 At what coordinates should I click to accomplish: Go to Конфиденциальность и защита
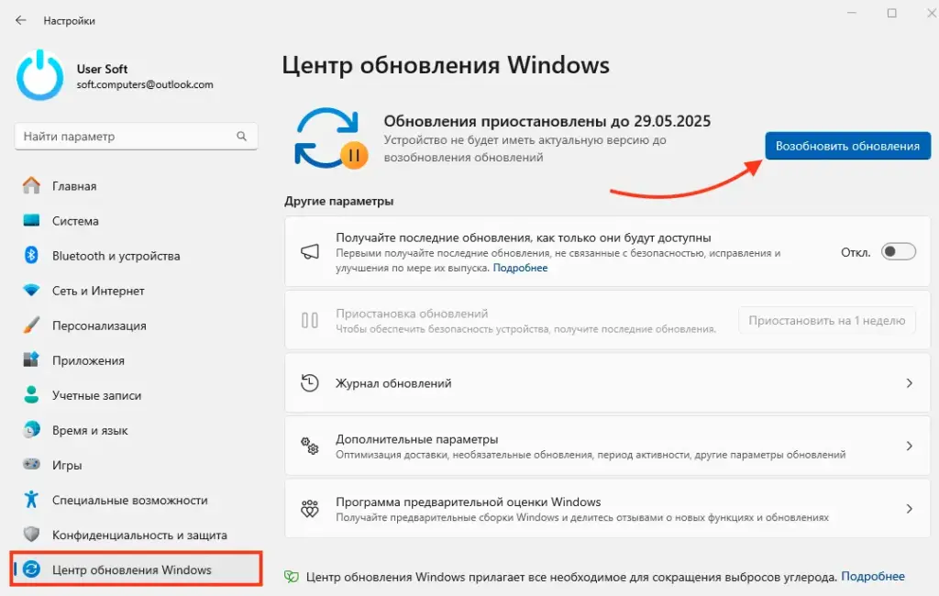[x=136, y=534]
